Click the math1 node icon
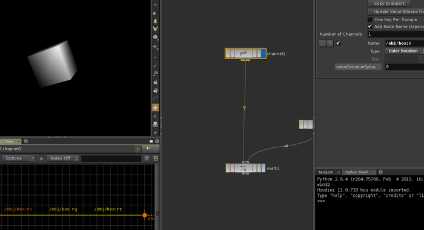Viewport: 424px width, 230px height. pos(243,168)
